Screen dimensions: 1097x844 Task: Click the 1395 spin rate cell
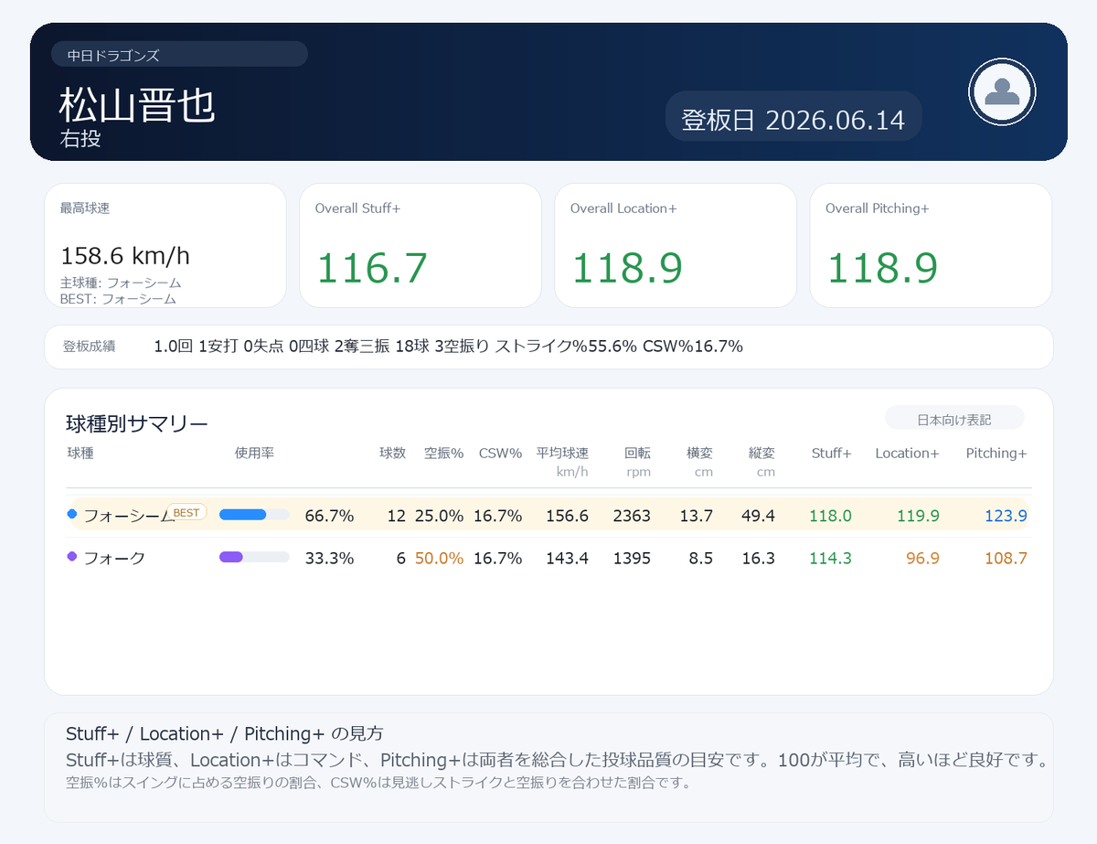point(633,558)
